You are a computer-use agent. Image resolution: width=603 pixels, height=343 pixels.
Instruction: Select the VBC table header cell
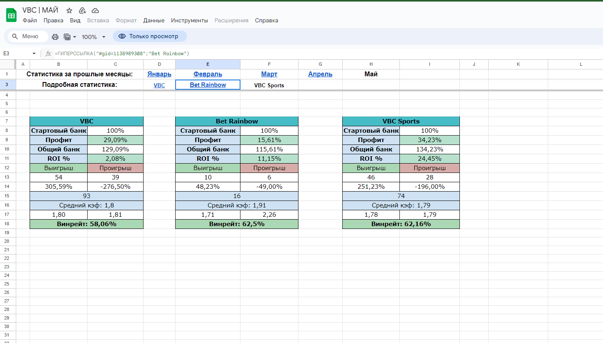point(87,121)
